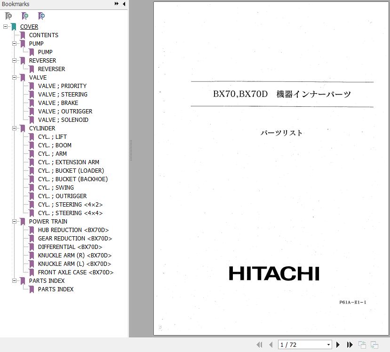Collapse the CYLINDER bookmark group
This screenshot has height=352, width=390.
pos(14,128)
